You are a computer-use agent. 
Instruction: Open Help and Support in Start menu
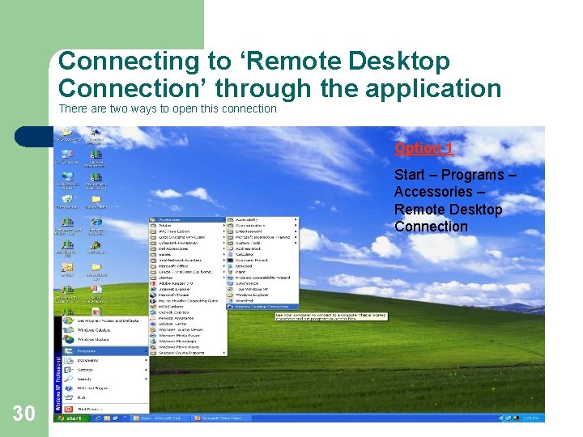click(x=105, y=388)
